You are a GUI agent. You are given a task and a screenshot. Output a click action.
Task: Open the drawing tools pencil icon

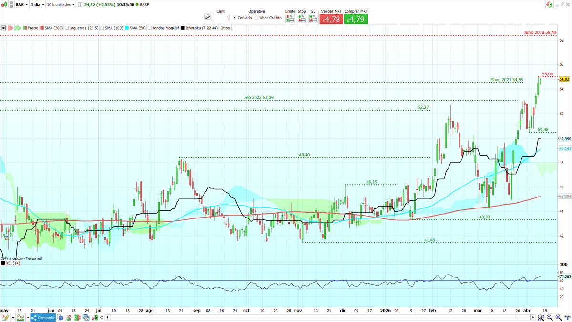5,317
